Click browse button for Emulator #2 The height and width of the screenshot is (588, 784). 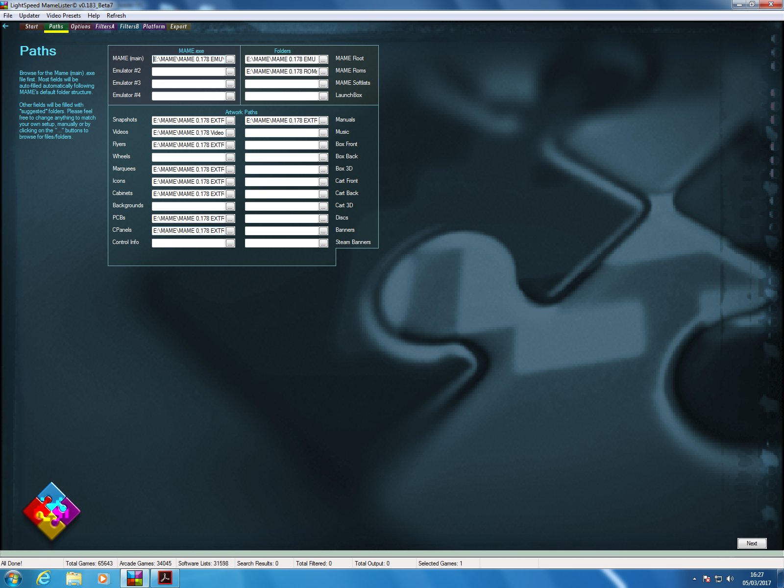pos(230,72)
